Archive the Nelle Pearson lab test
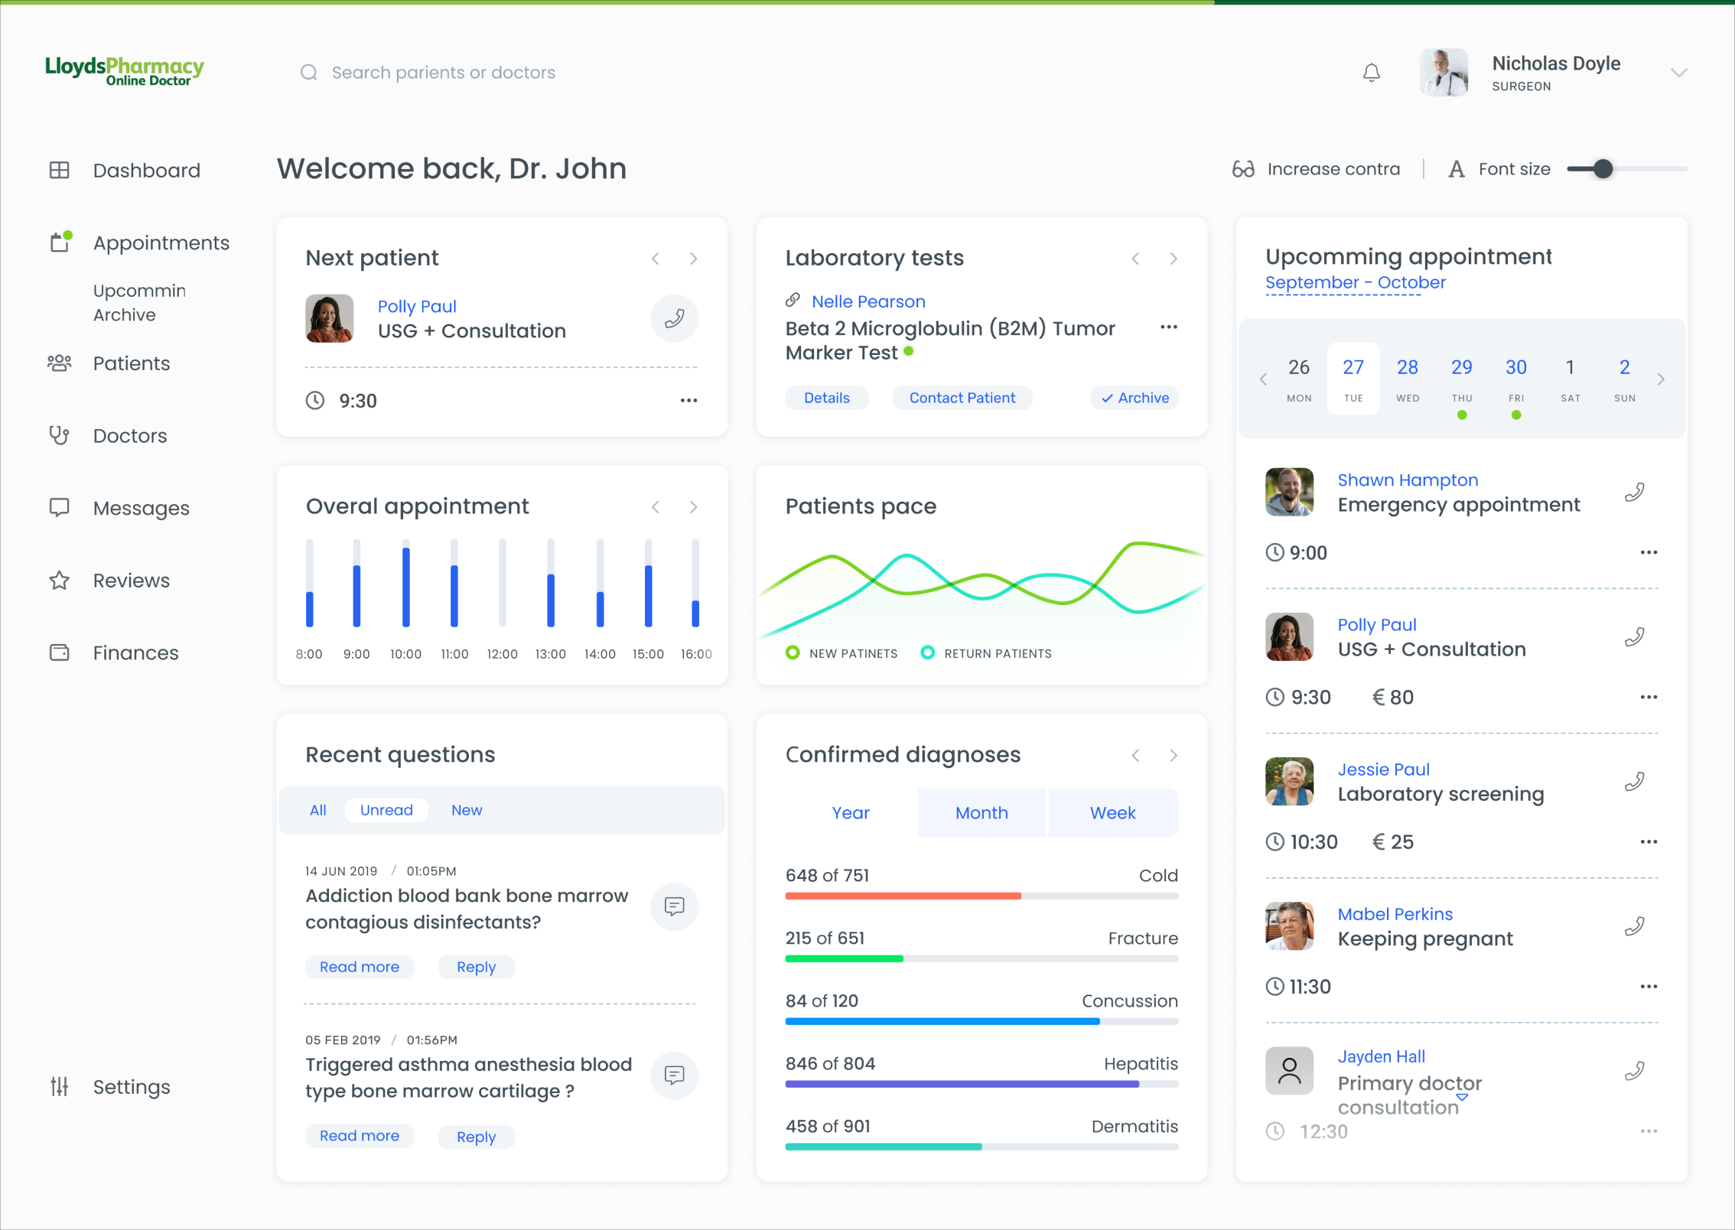This screenshot has width=1735, height=1230. pos(1134,398)
